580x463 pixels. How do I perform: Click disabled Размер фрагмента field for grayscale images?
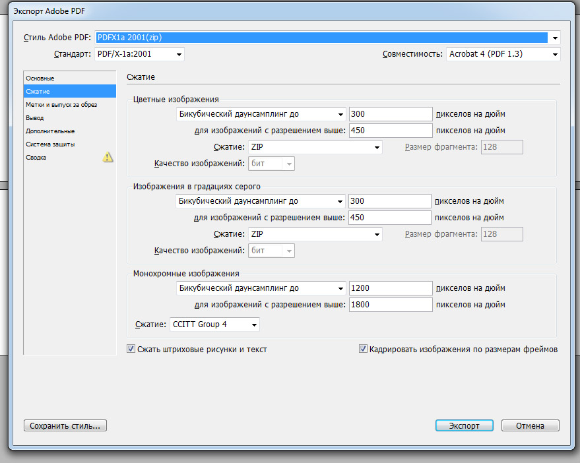(502, 234)
